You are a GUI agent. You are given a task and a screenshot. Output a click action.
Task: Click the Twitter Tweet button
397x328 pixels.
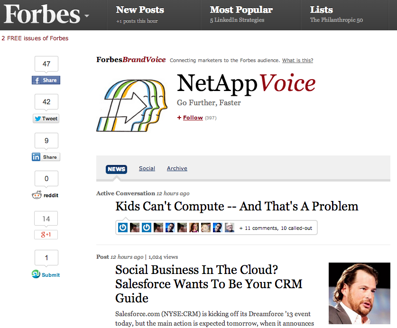click(x=46, y=118)
